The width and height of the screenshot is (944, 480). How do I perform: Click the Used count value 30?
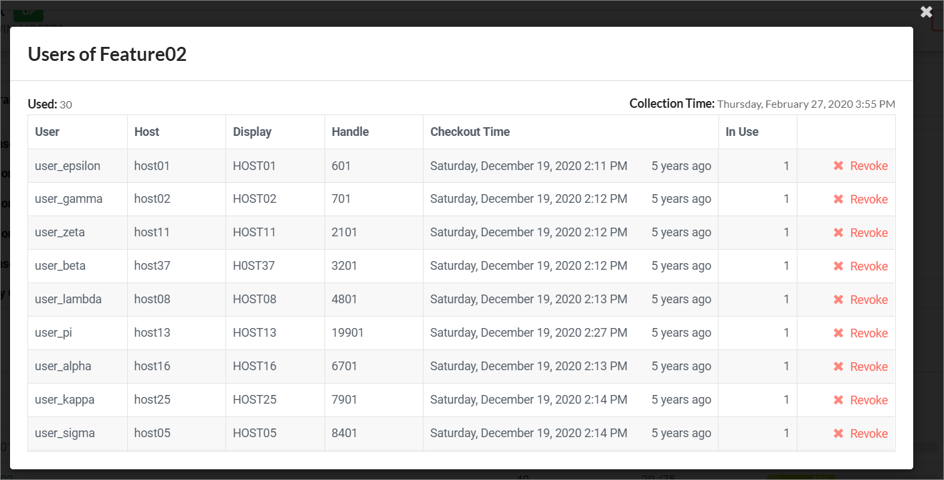pyautogui.click(x=66, y=104)
